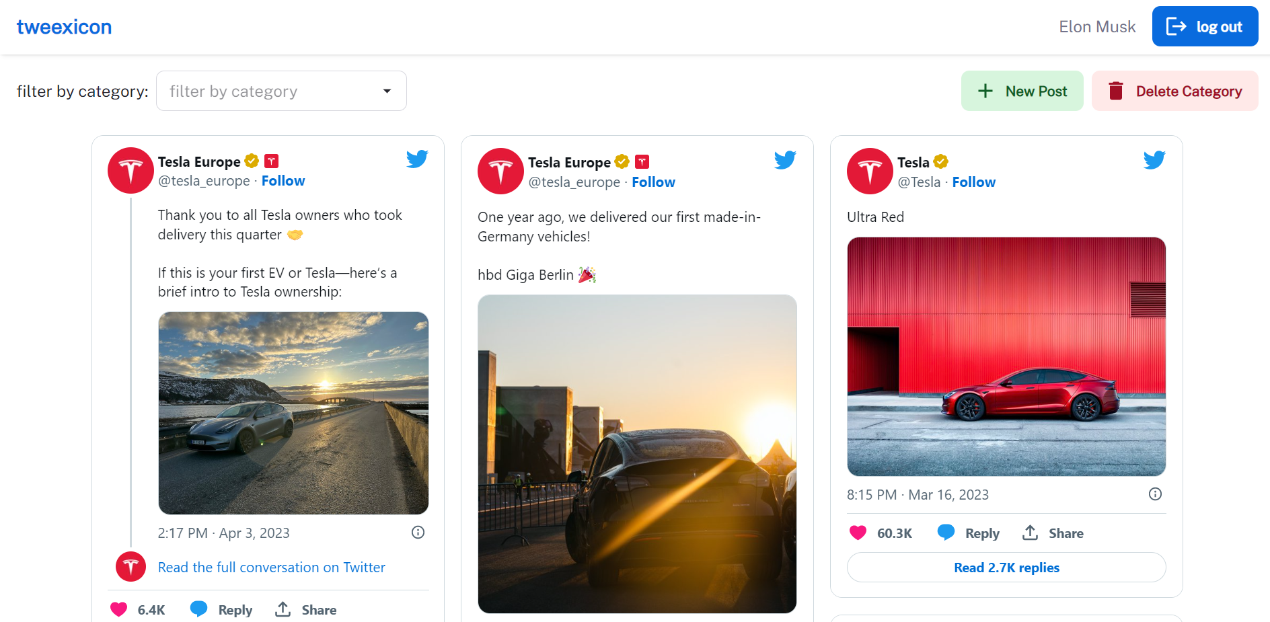Click the Reply bubble icon on the Ultra Red tweet
This screenshot has width=1270, height=622.
[x=946, y=533]
